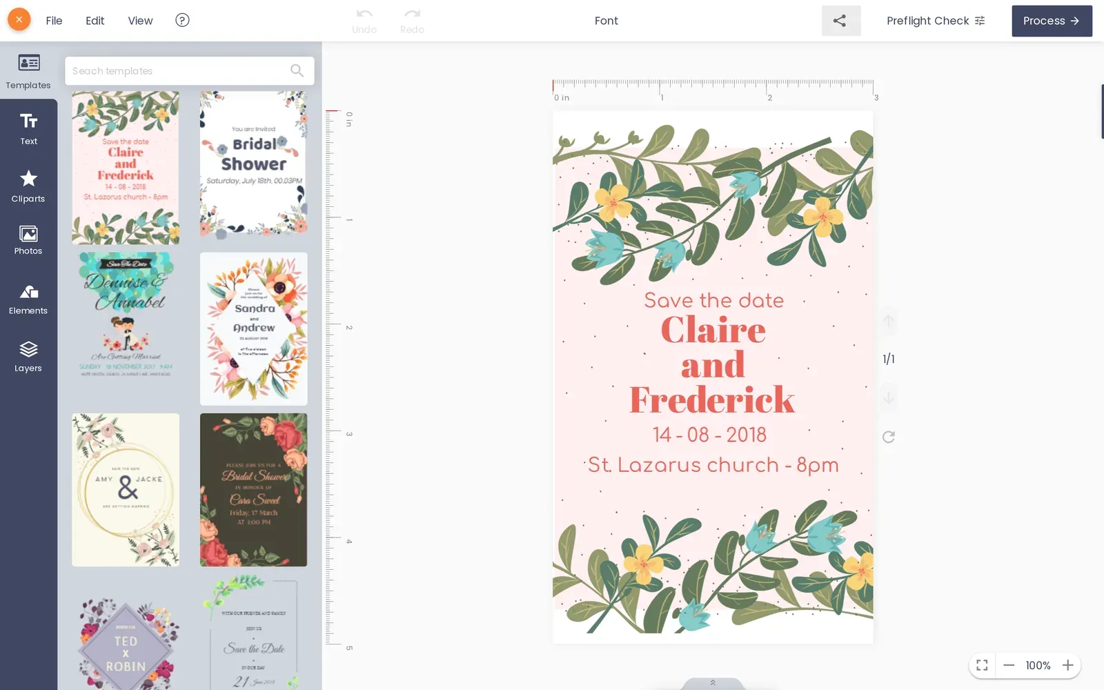Select 'Save the date' text on canvas
Viewport: 1104px width, 690px height.
713,300
